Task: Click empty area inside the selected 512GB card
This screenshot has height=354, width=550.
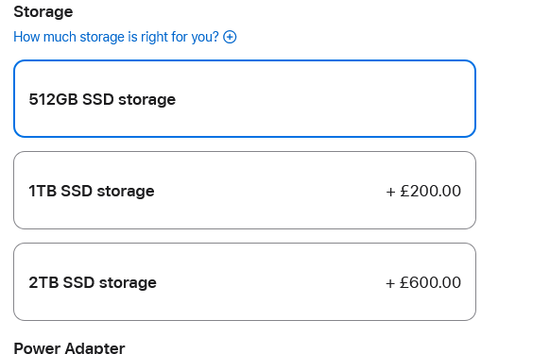Action: [316, 99]
